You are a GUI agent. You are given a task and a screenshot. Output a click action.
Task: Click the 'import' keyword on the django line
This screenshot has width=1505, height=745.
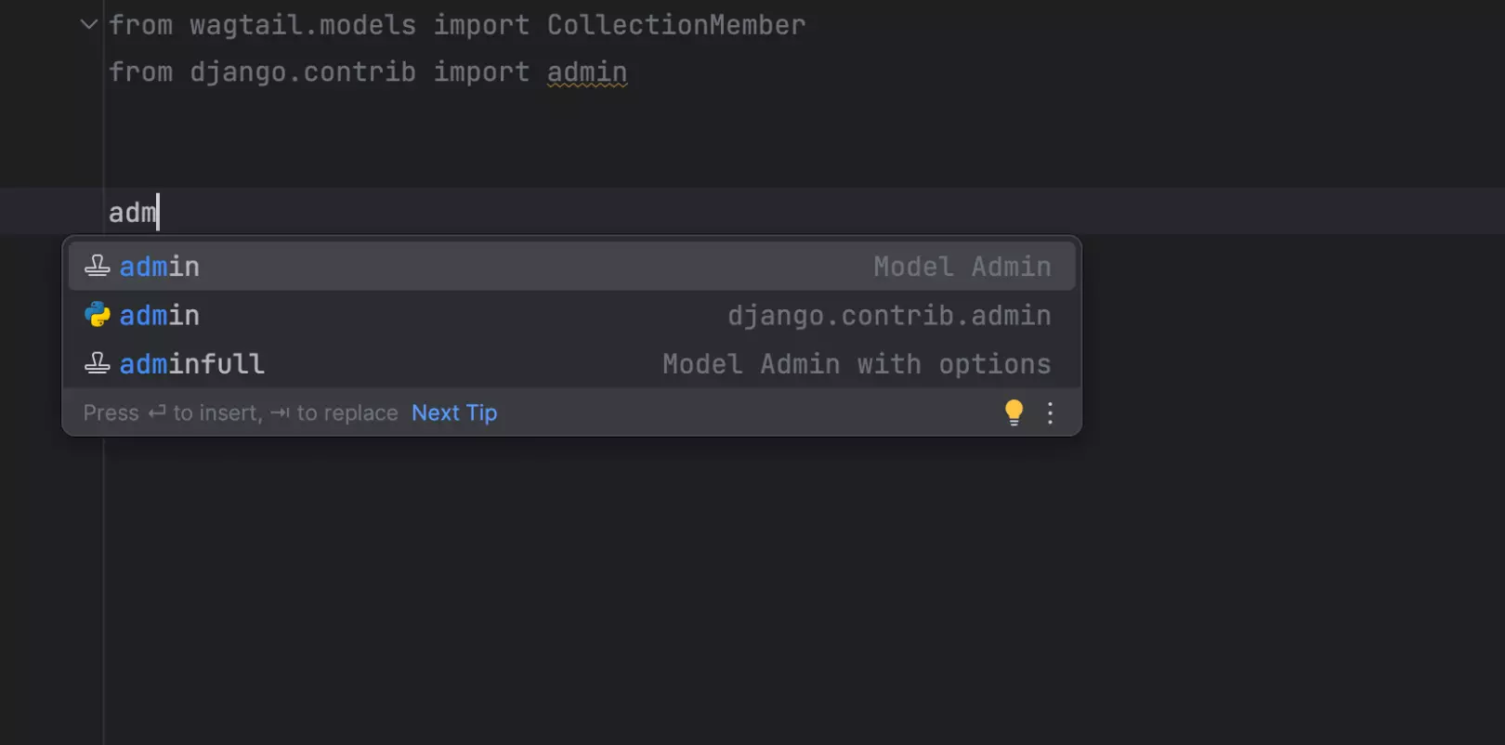481,72
